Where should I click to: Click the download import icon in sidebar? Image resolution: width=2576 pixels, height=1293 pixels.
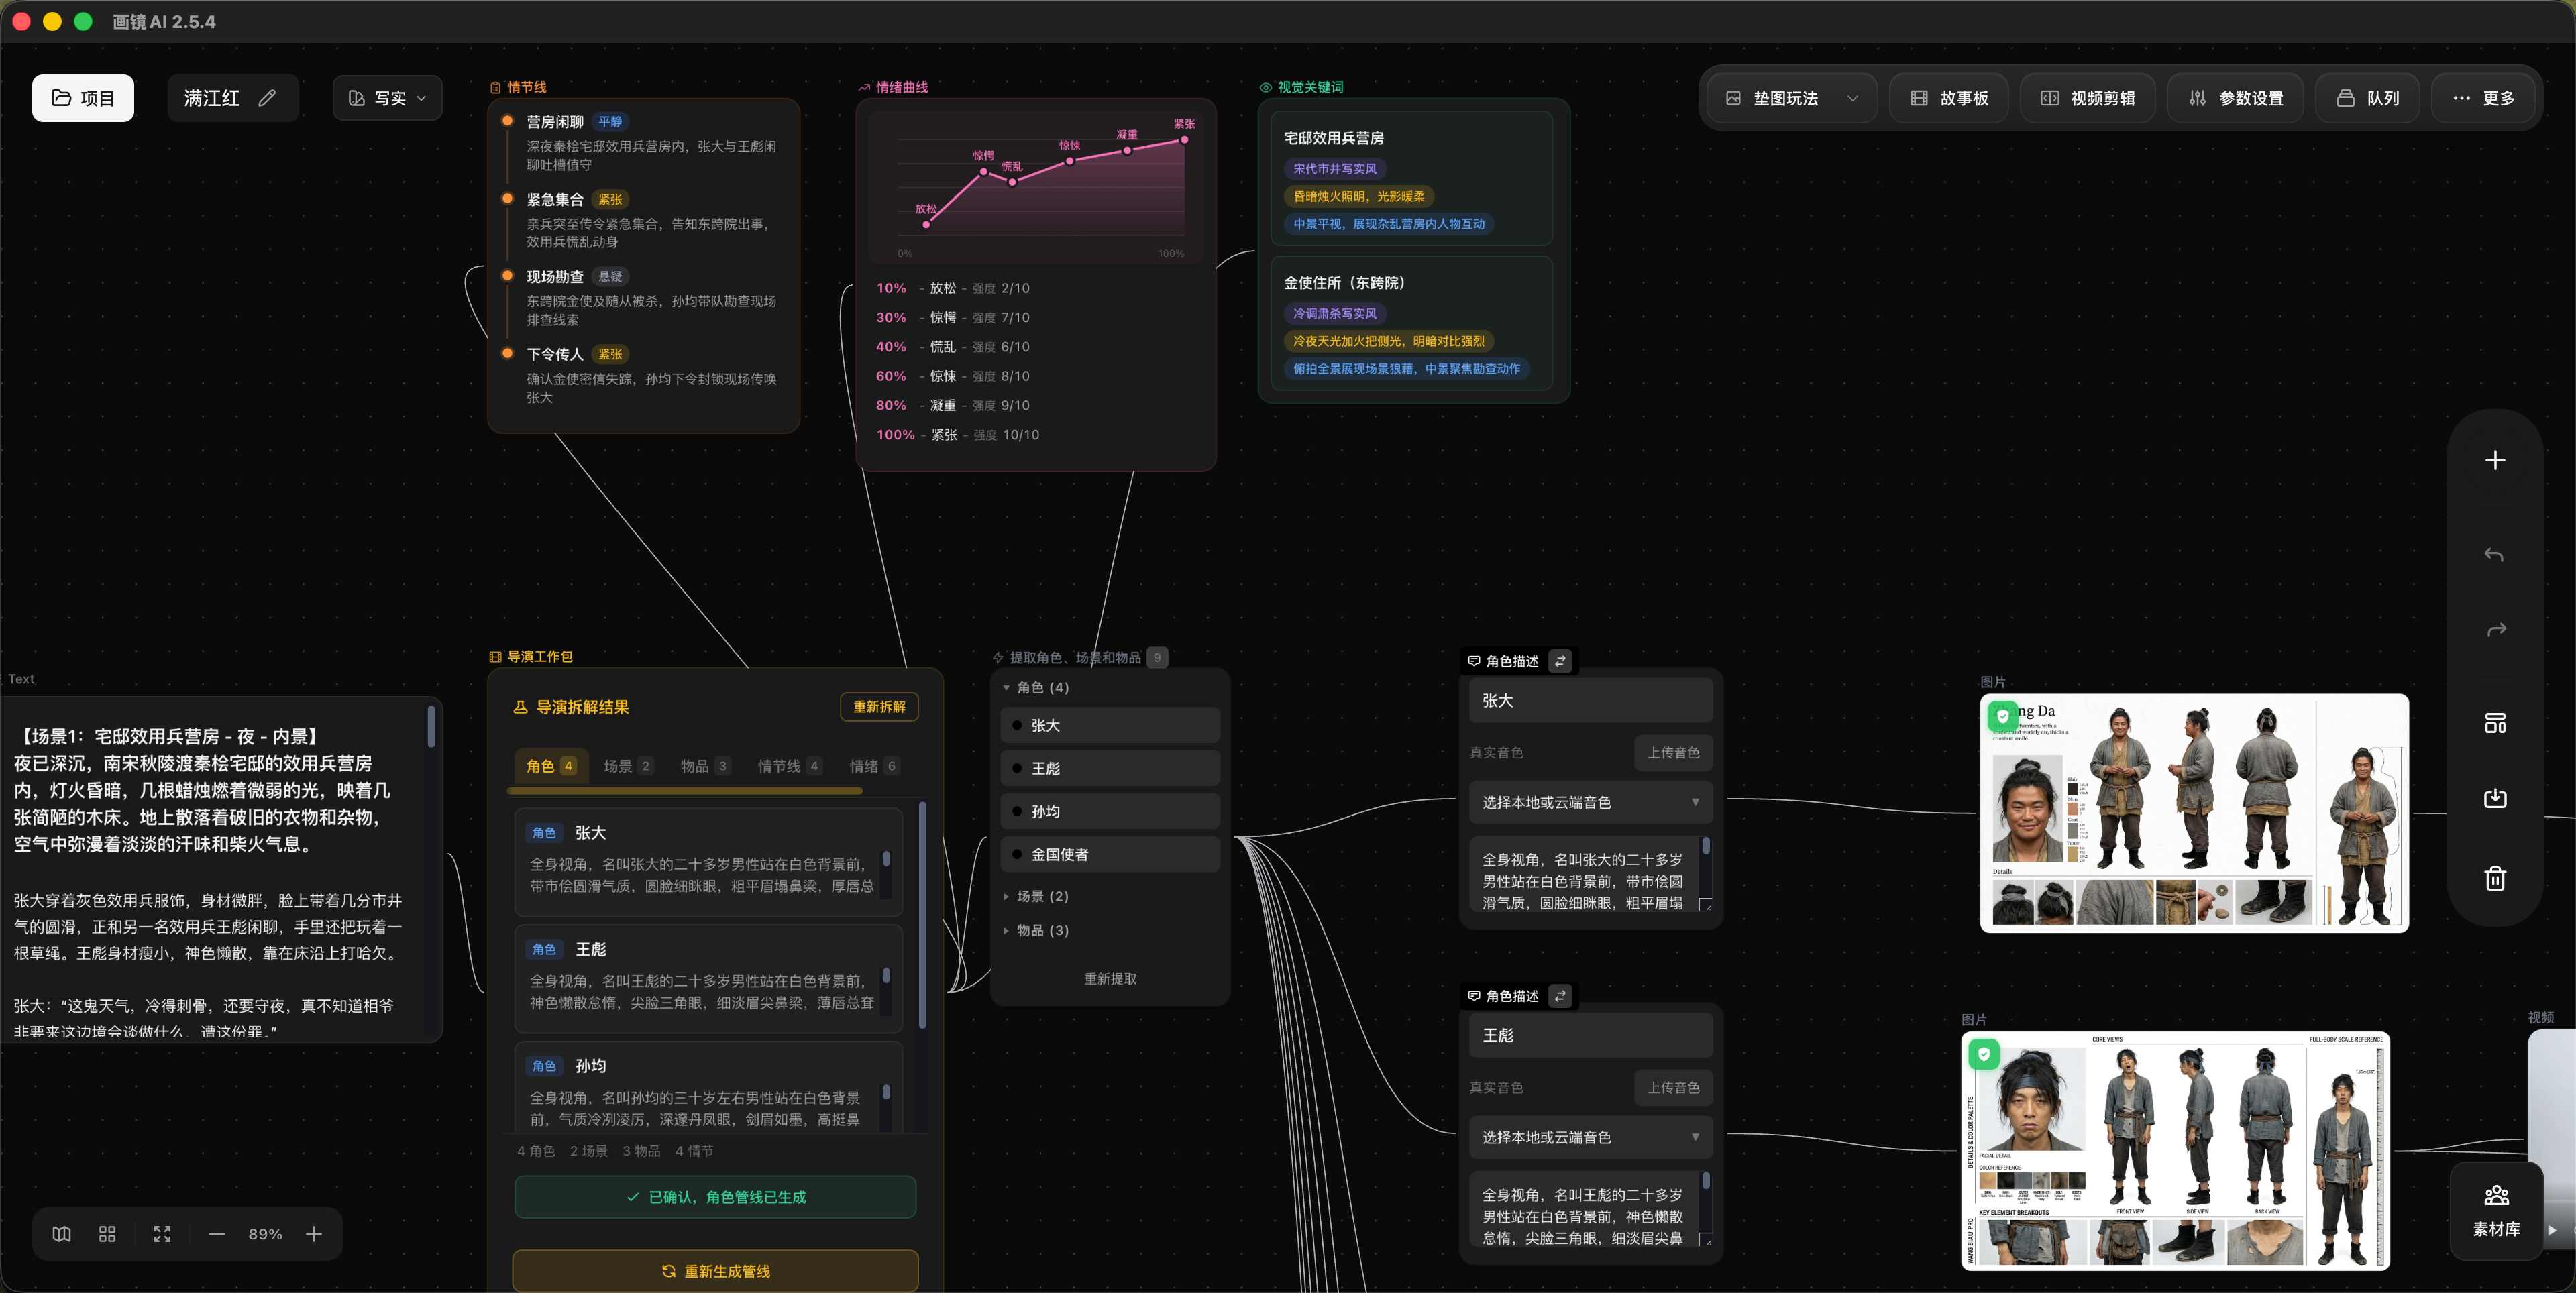[x=2495, y=798]
